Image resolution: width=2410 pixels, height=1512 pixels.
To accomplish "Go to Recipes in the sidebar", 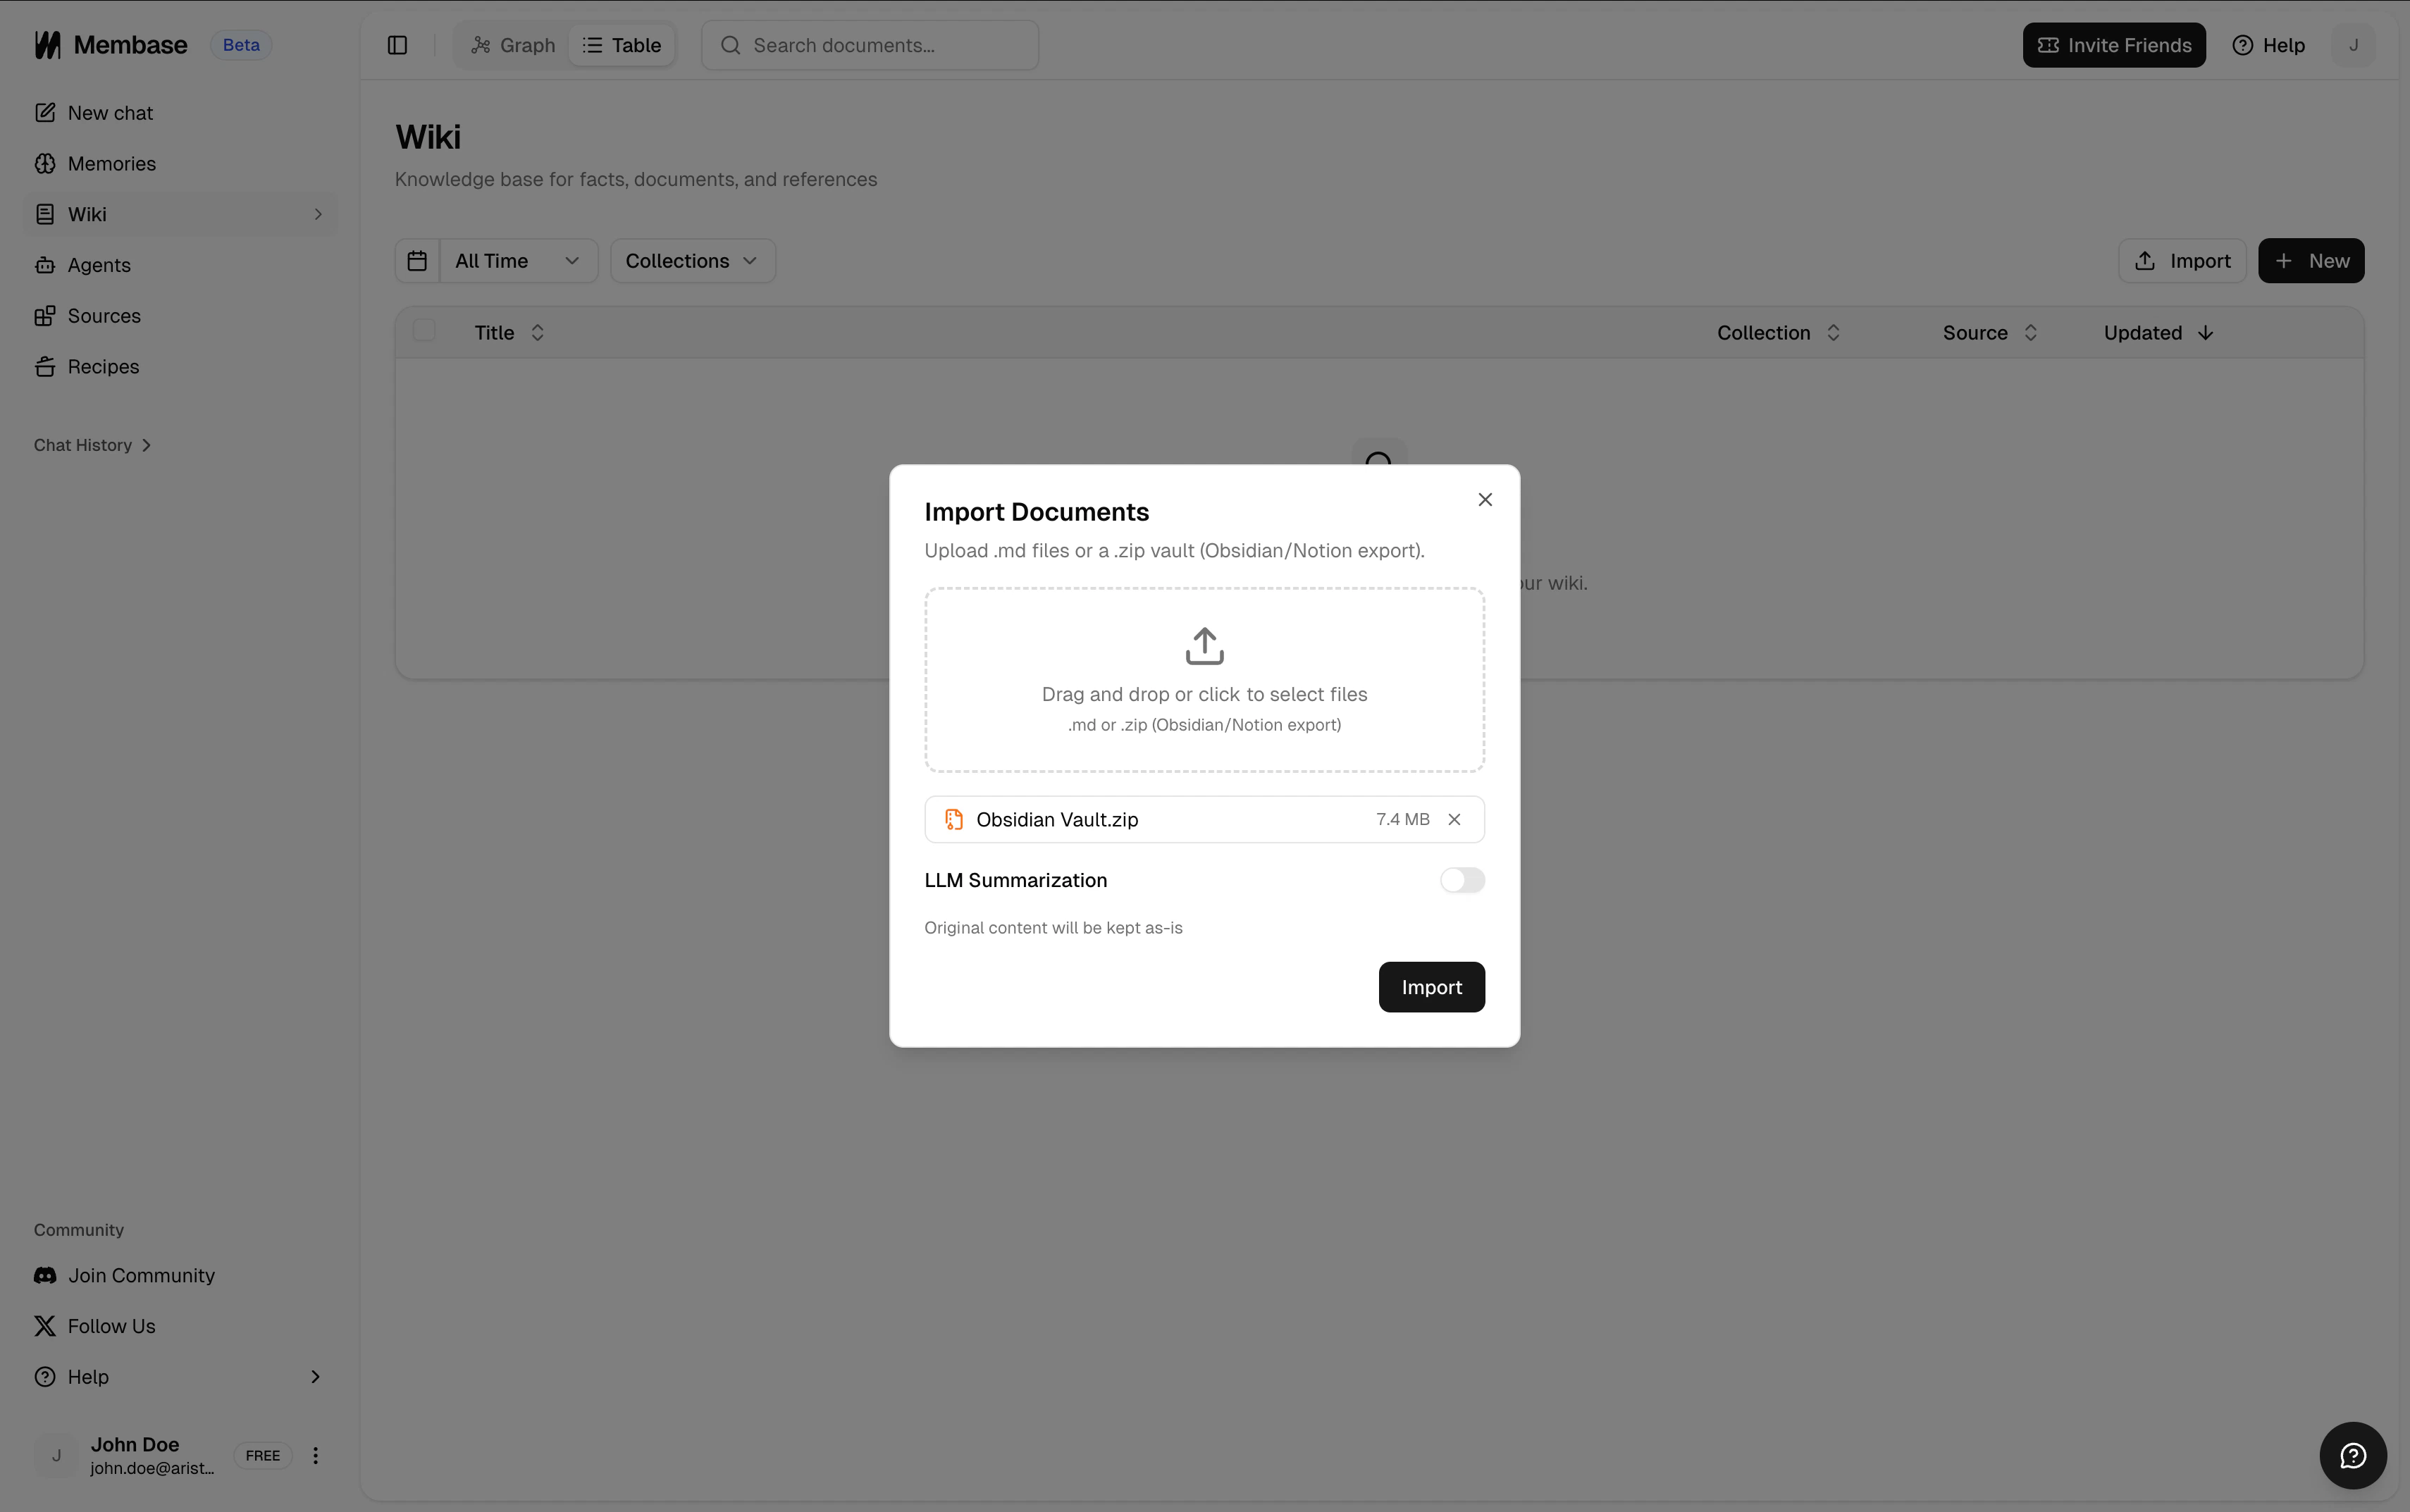I will click(103, 367).
